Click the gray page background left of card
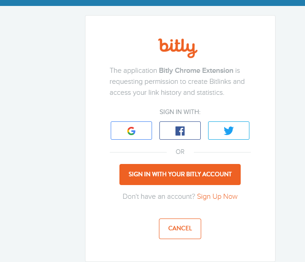 (41, 137)
